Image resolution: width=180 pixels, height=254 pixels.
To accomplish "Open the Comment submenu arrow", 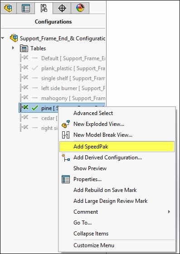I will [169, 212].
